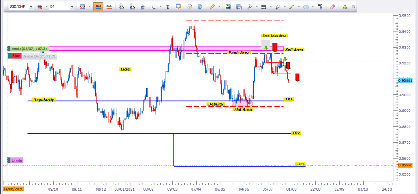Select the TP2 chart label
This screenshot has width=418, height=194.
click(296, 133)
